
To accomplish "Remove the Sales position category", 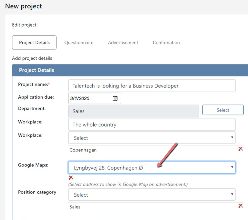I will tap(240, 206).
